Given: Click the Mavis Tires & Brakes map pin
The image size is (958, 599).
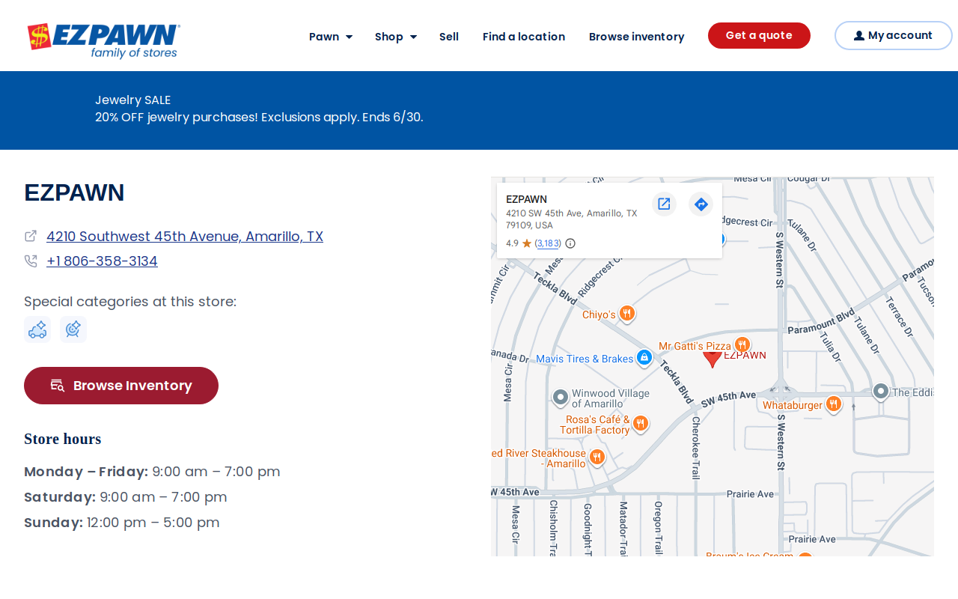Looking at the screenshot, I should click(x=644, y=357).
